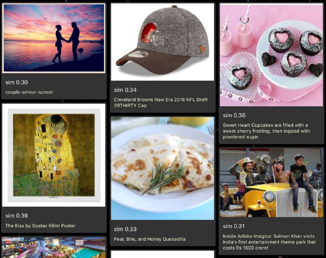The image size is (326, 258).
Task: Select the sim 0.30 score label
Action: point(16,82)
